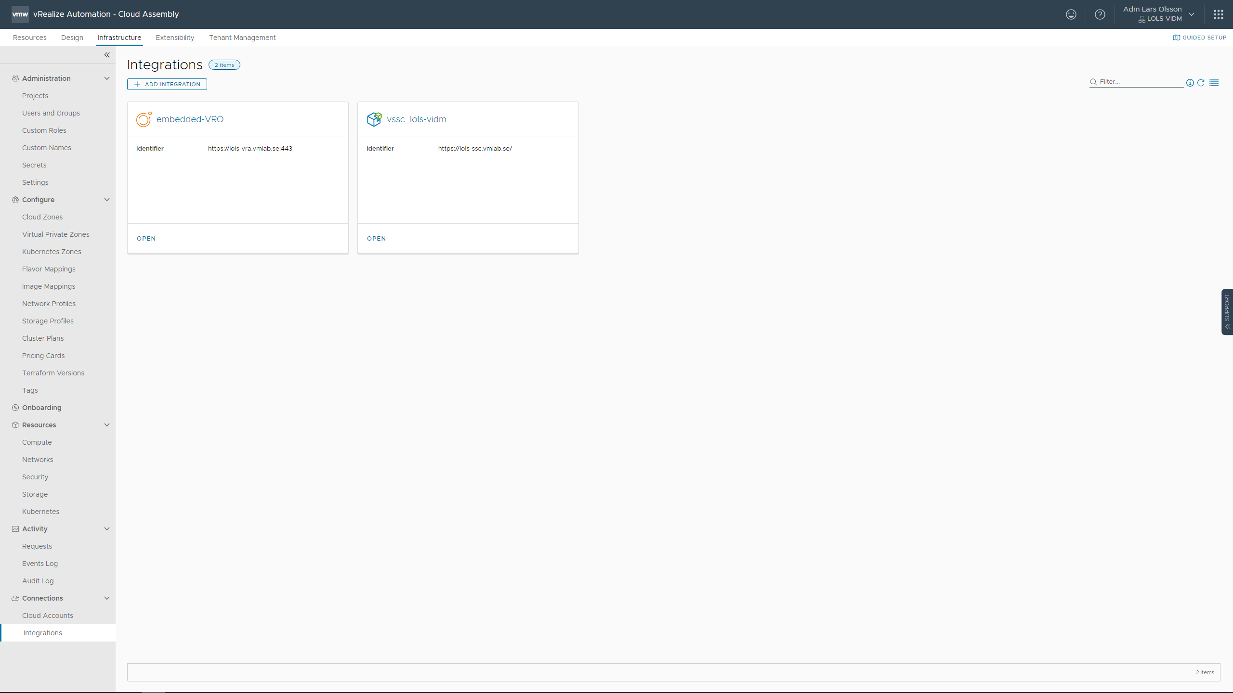
Task: Click the Connections cloud icon
Action: [x=15, y=598]
